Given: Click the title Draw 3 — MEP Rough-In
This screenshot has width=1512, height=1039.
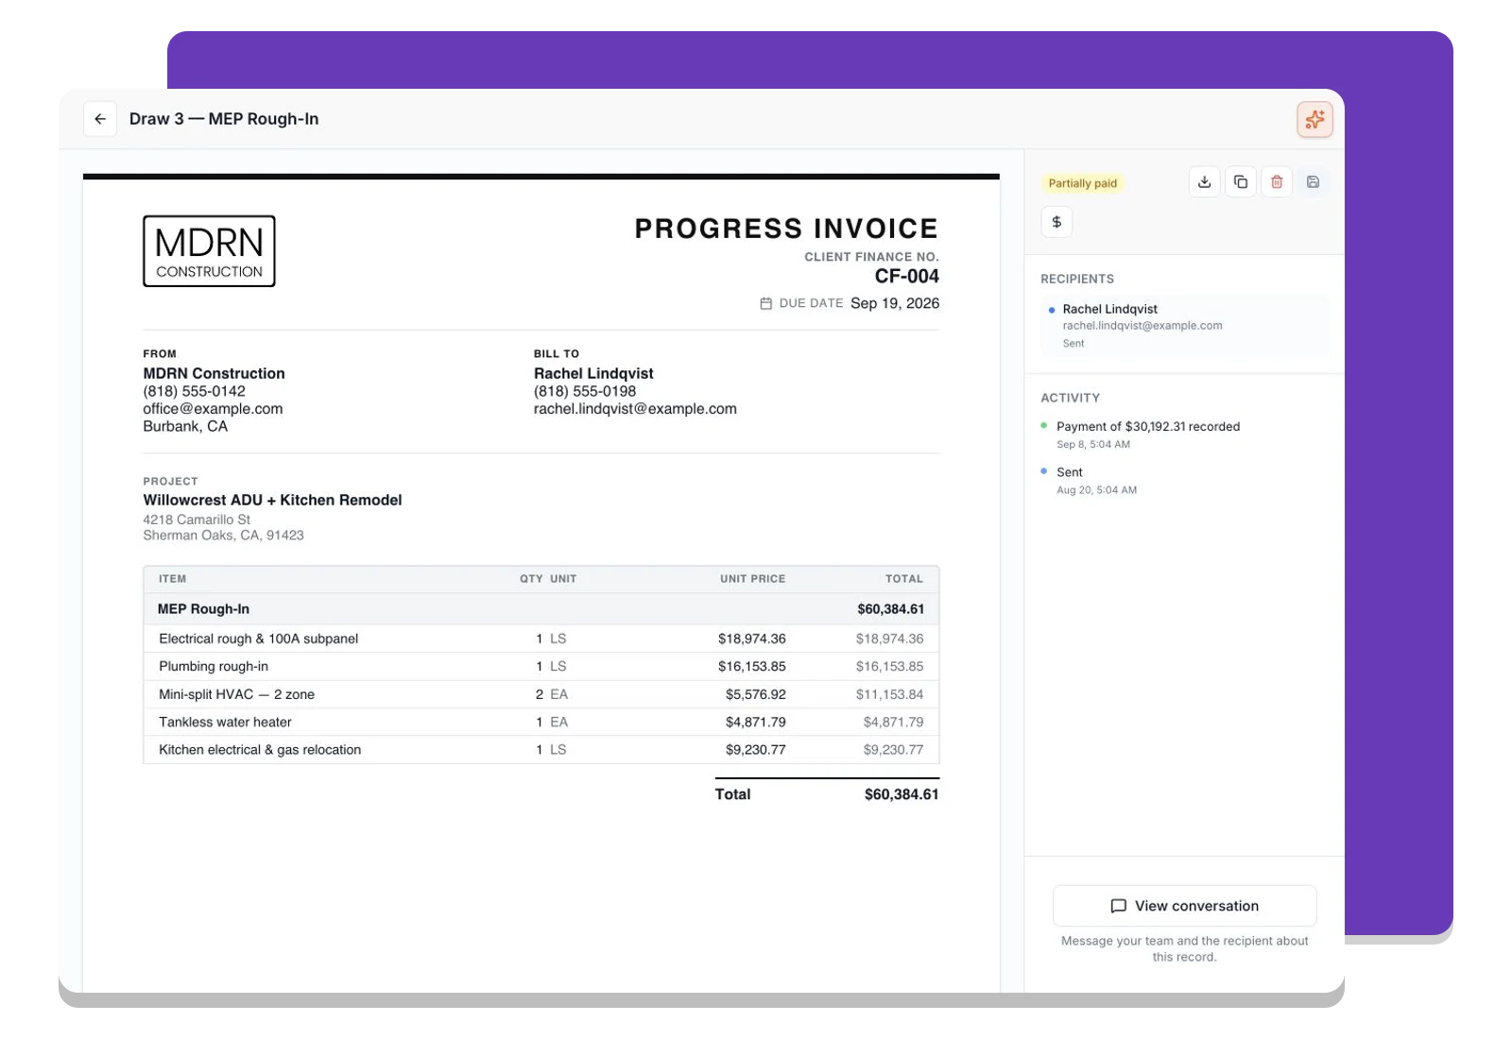Looking at the screenshot, I should [224, 119].
